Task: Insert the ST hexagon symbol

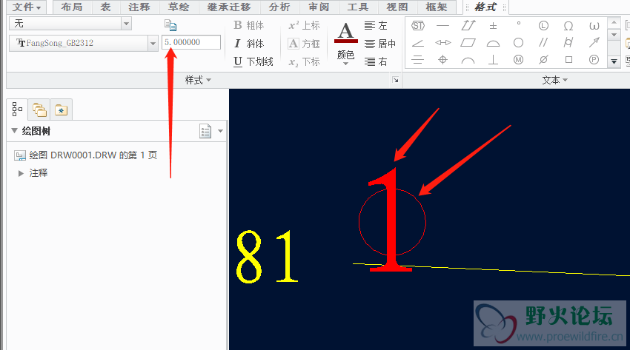Action: [x=418, y=26]
